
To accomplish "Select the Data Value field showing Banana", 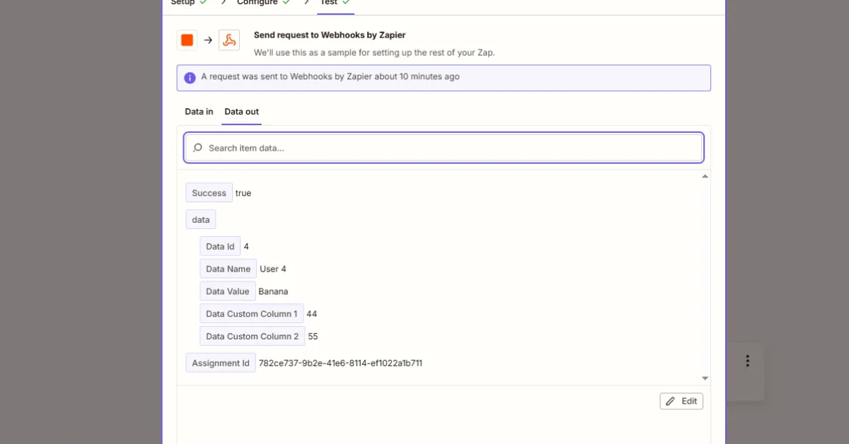I will tap(227, 291).
